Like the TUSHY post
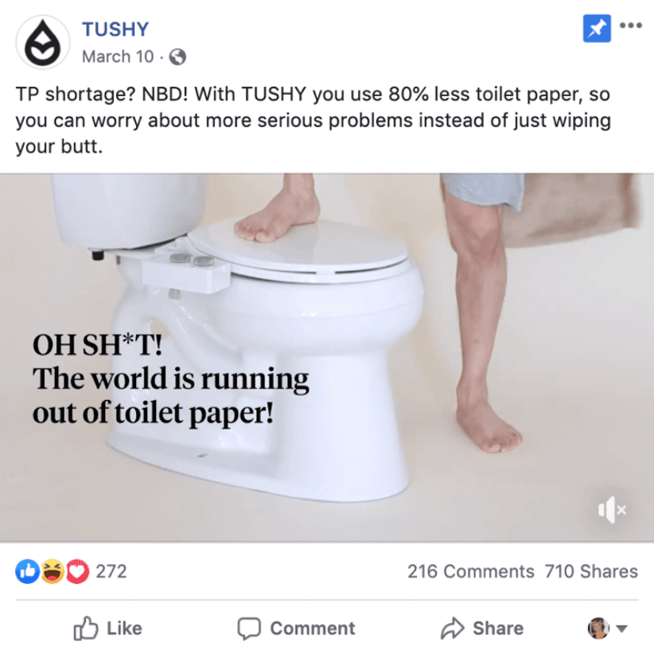This screenshot has height=657, width=654. [x=108, y=628]
